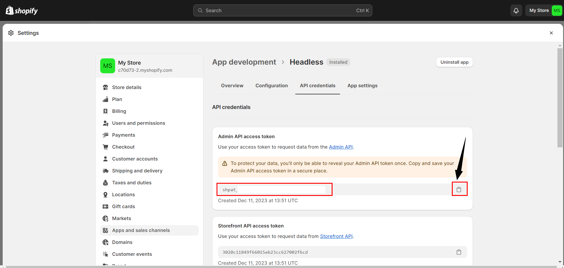Follow the Storefront API link
Viewport: 564px width, 268px height.
click(x=336, y=236)
